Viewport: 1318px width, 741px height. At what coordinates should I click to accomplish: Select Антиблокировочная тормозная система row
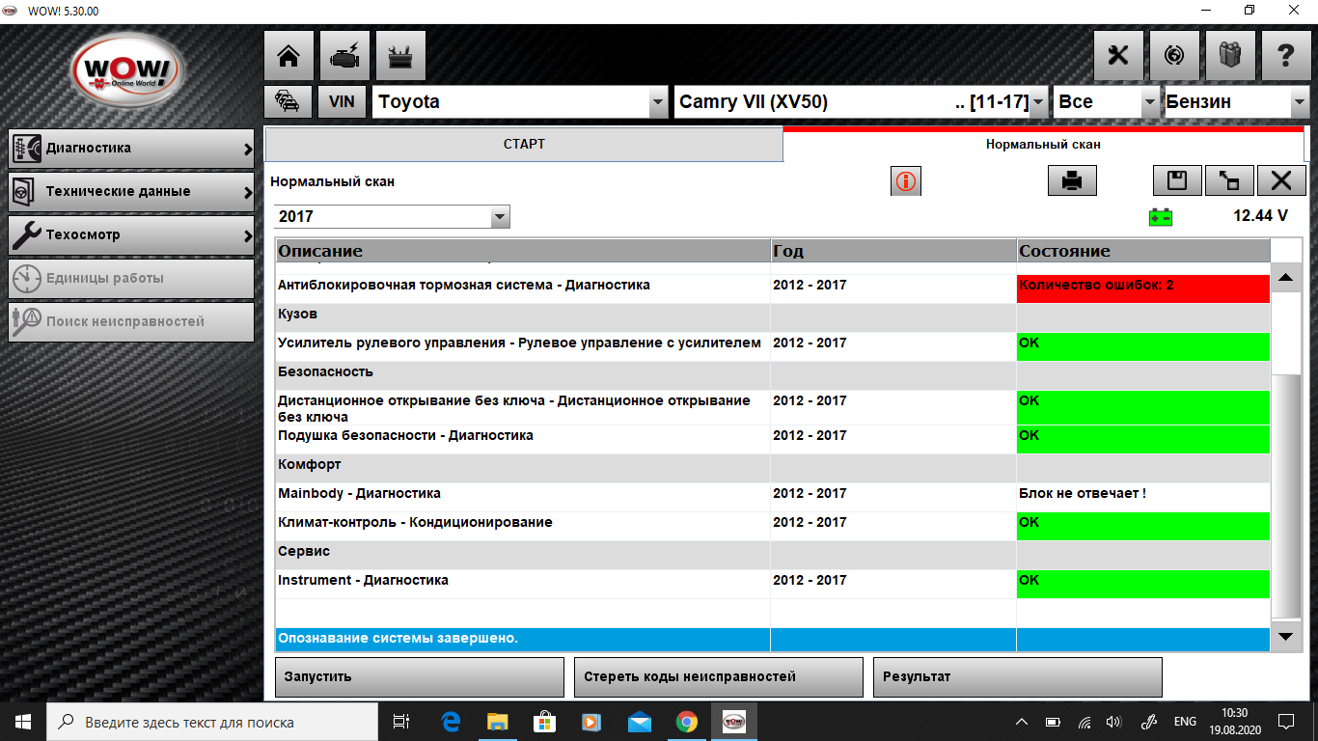tap(773, 288)
